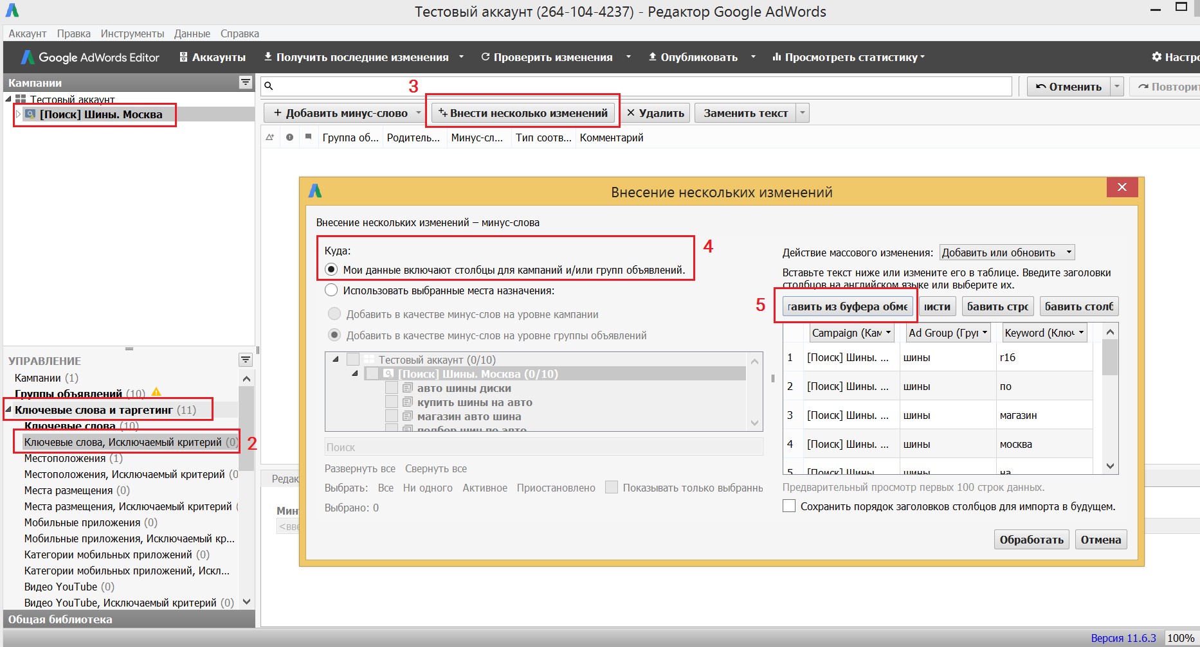This screenshot has width=1200, height=647.
Task: Open the Аккаунт menu
Action: pos(27,33)
